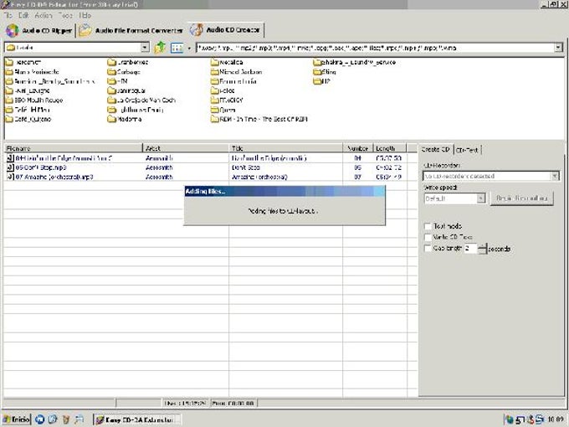Select REM - In Time Best Of folder

click(259, 119)
